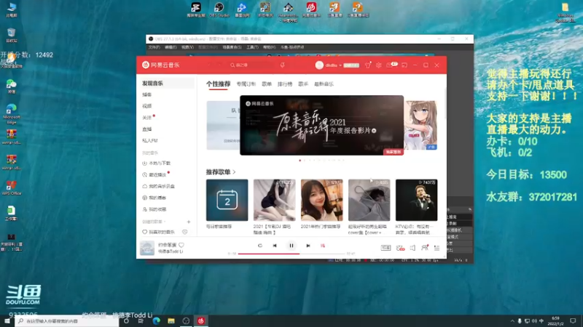Screen dimensions: 583x327
Task: Pause the current song
Action: coord(291,246)
